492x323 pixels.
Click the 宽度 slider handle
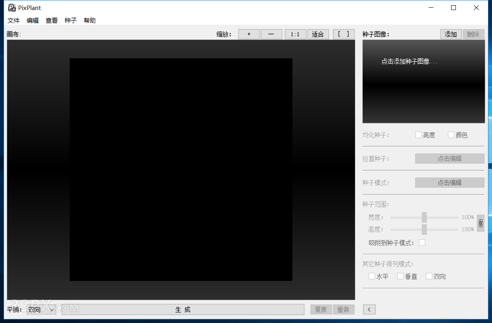click(x=424, y=217)
